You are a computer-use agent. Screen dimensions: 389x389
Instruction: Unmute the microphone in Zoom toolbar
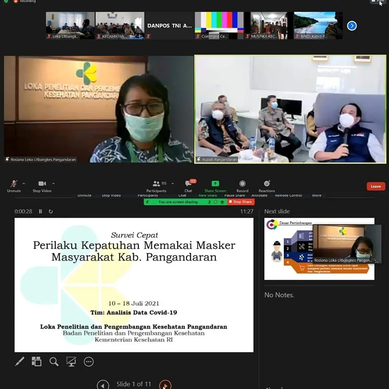(14, 186)
